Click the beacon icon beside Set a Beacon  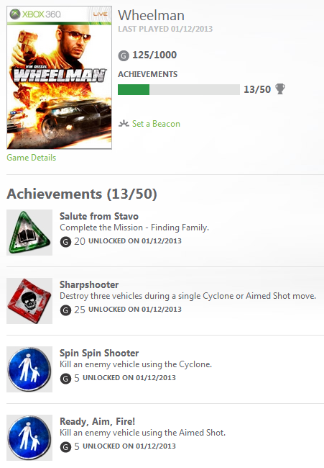tap(124, 123)
